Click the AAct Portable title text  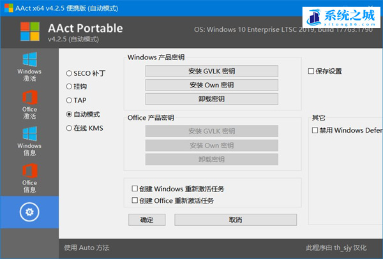tap(86, 28)
